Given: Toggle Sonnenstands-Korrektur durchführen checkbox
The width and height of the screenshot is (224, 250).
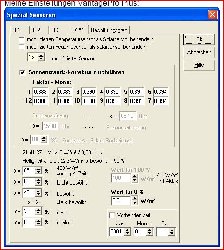Looking at the screenshot, I should 22,72.
